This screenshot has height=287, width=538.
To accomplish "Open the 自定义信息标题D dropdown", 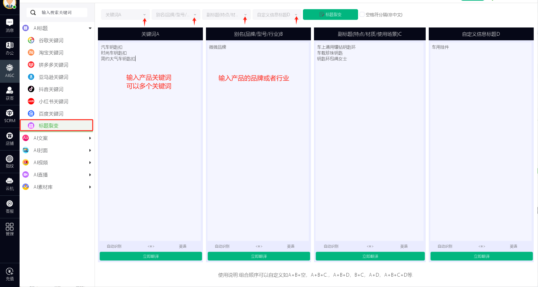I will click(277, 15).
